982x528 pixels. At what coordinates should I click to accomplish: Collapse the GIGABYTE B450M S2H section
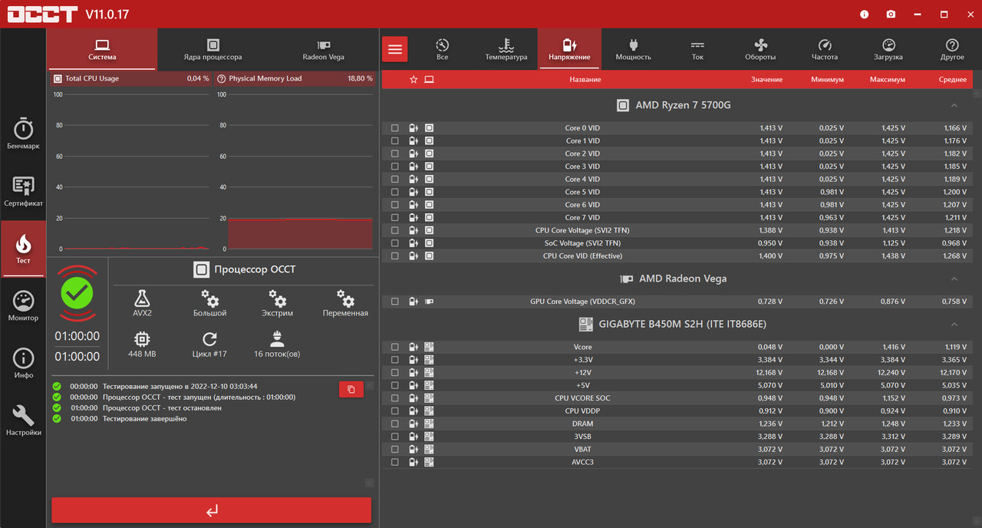point(954,325)
